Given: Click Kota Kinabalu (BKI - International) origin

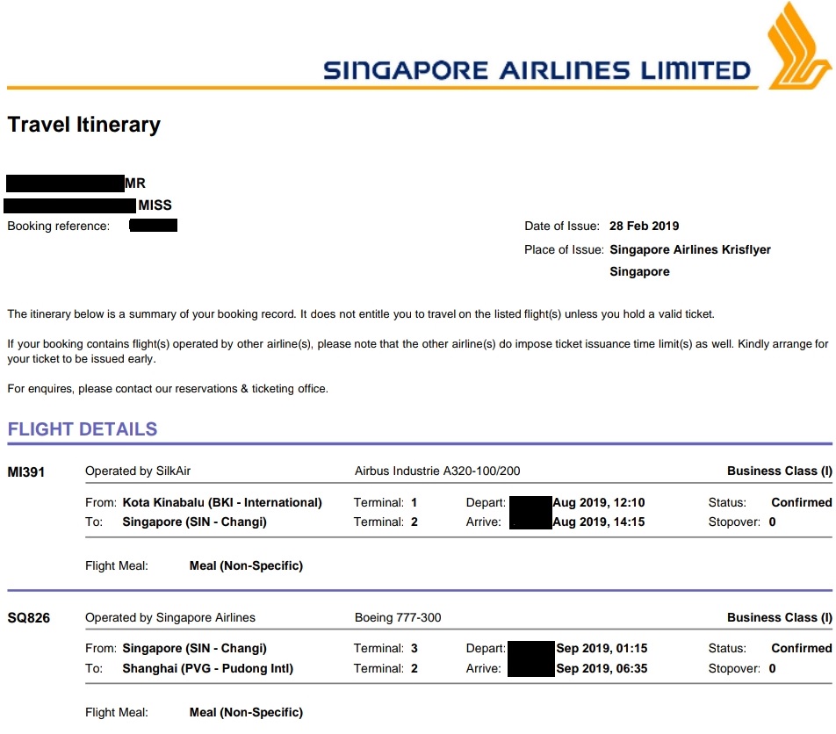Looking at the screenshot, I should pos(222,503).
